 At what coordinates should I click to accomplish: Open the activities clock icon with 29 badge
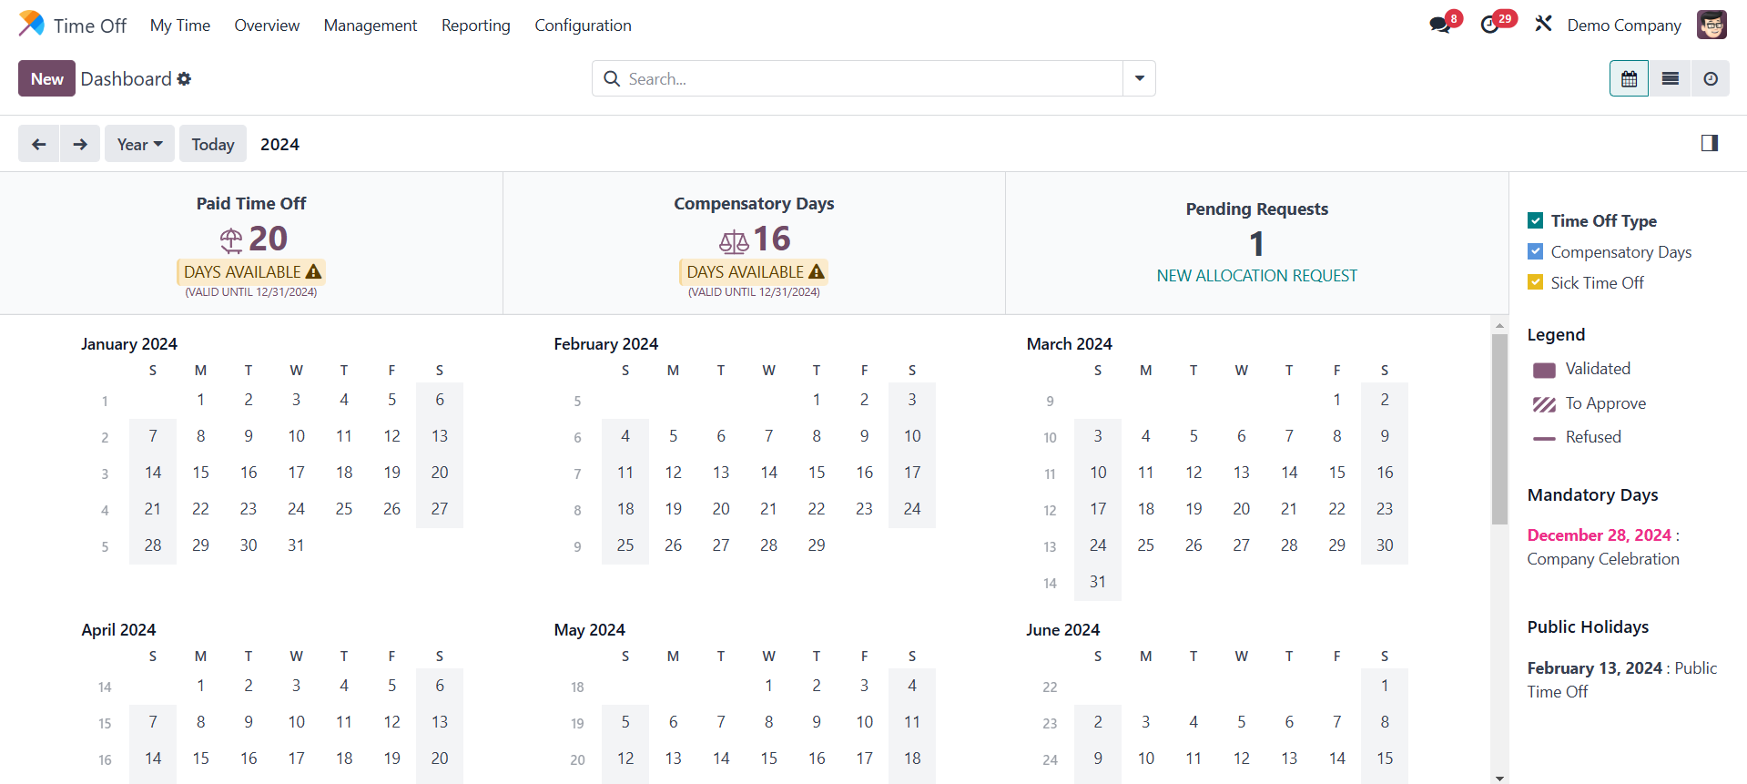coord(1490,25)
